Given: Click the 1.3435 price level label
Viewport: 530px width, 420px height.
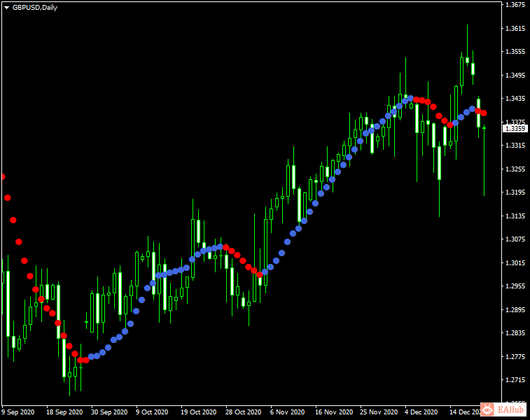Looking at the screenshot, I should tap(515, 99).
